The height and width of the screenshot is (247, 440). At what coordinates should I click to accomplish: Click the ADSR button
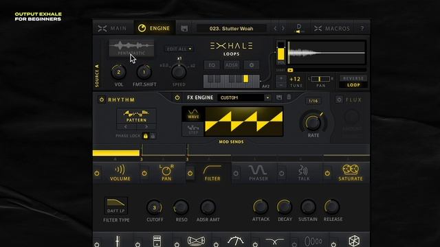point(232,65)
